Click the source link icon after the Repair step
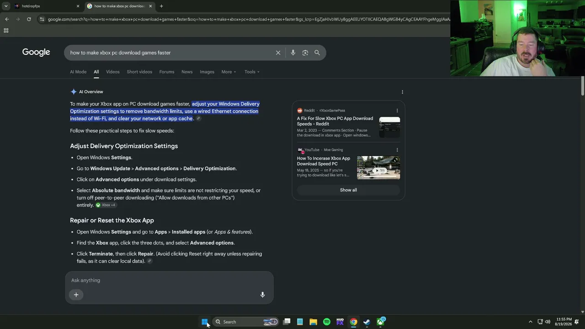The image size is (585, 329). (x=149, y=261)
